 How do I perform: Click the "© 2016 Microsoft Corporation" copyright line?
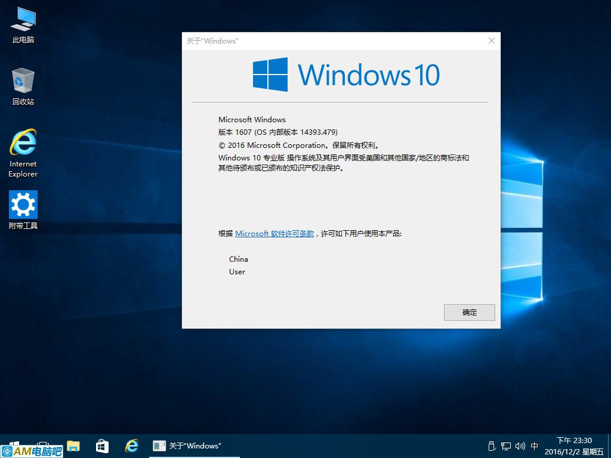[x=299, y=146]
